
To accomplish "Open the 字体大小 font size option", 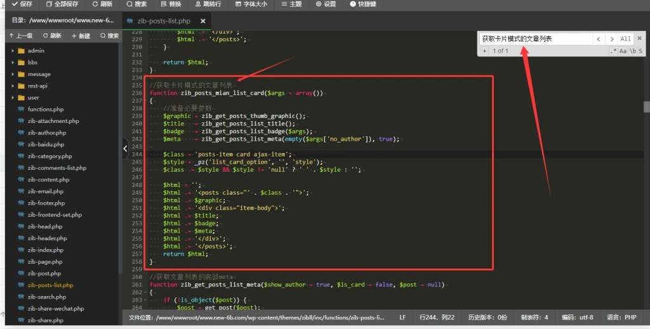I will [x=251, y=4].
